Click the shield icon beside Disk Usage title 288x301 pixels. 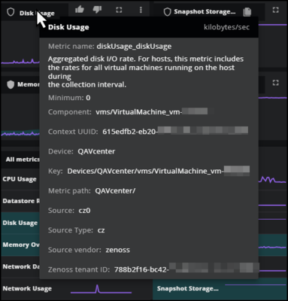pos(11,12)
